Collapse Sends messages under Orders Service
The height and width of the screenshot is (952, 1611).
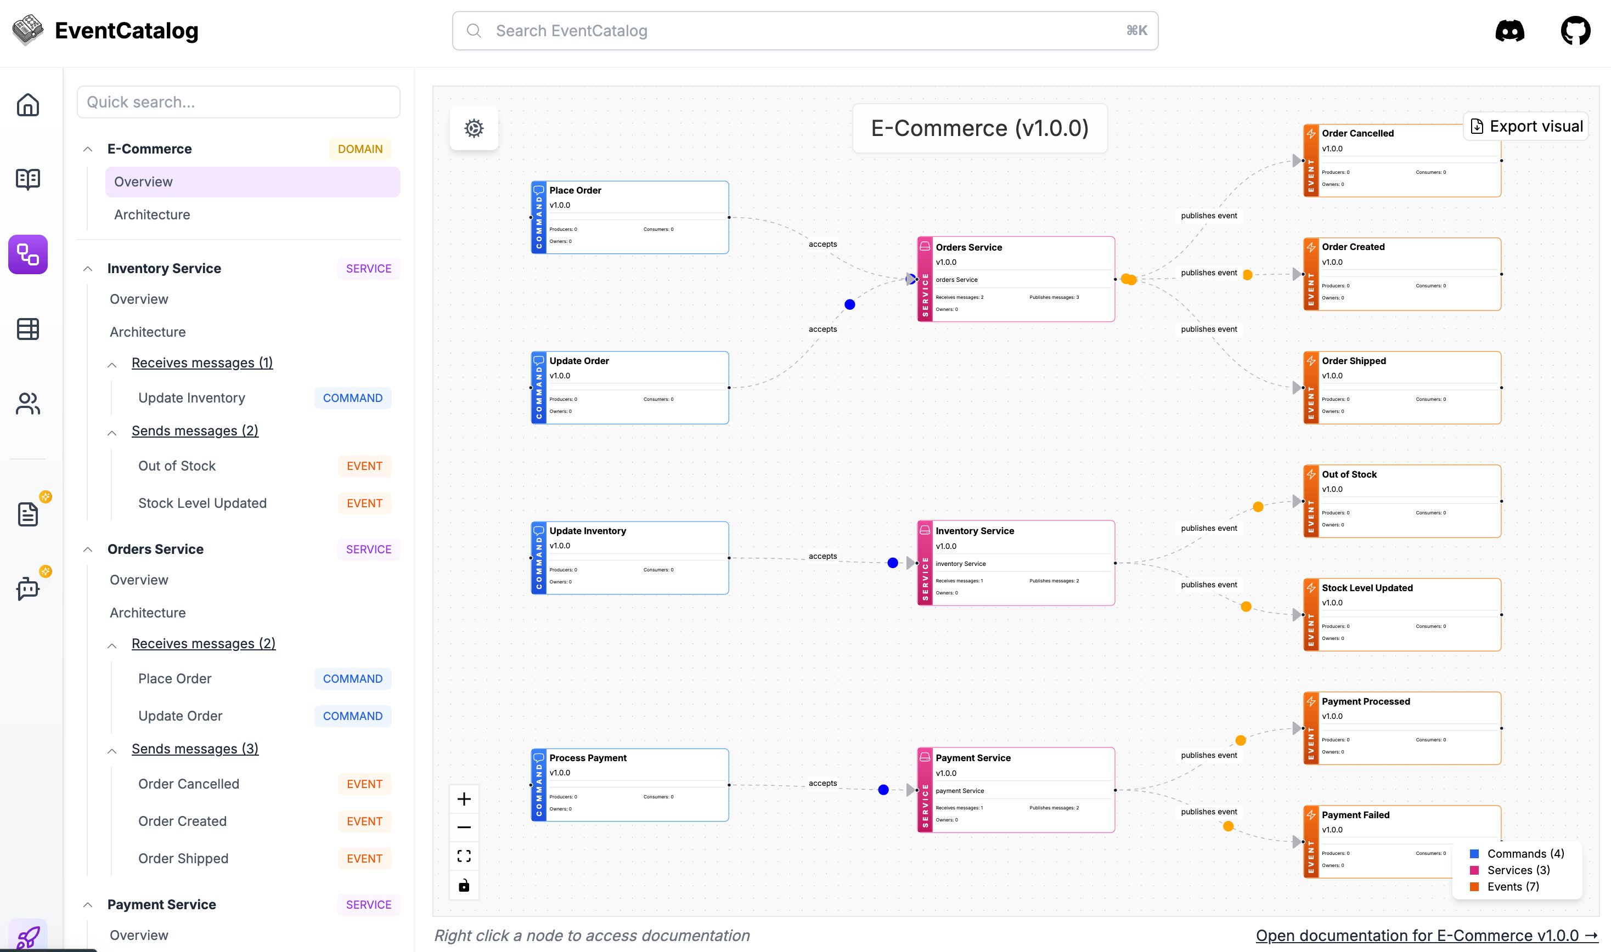pyautogui.click(x=113, y=749)
